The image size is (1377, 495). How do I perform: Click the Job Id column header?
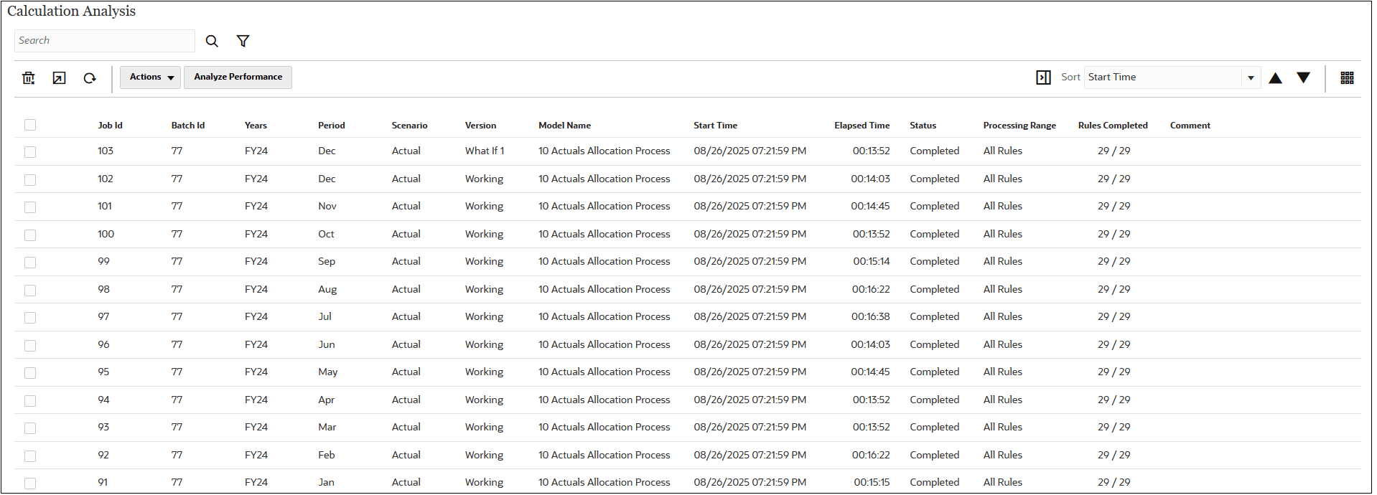coord(110,126)
